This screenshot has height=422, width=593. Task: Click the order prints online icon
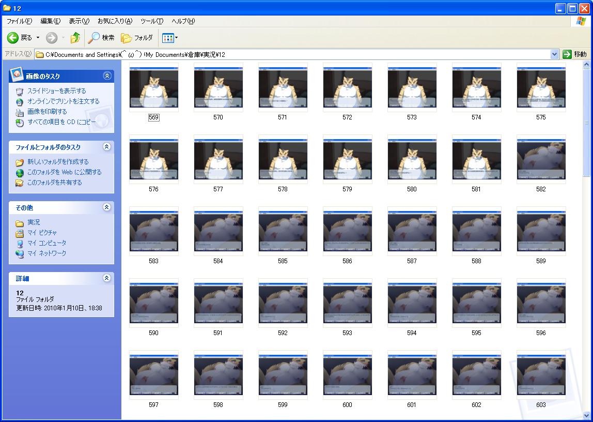[20, 101]
